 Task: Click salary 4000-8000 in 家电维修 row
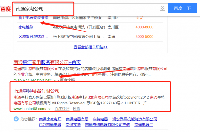coord(144,27)
